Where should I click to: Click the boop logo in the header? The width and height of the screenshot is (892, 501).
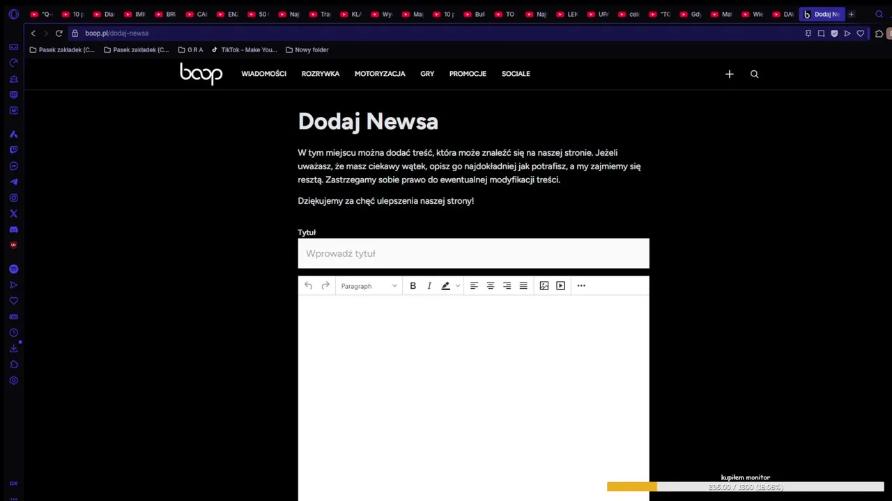[201, 74]
